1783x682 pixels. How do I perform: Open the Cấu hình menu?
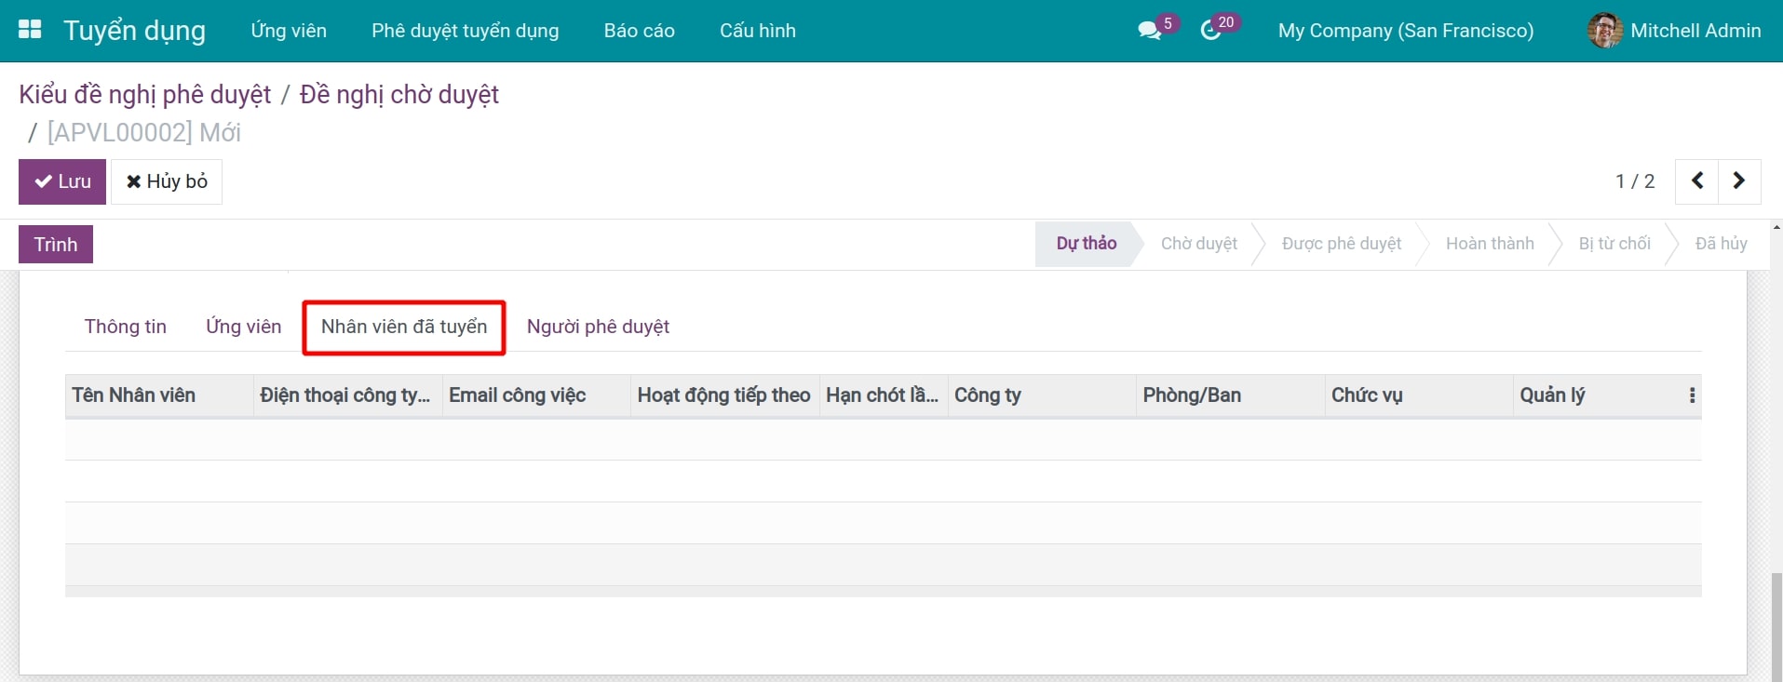[757, 31]
